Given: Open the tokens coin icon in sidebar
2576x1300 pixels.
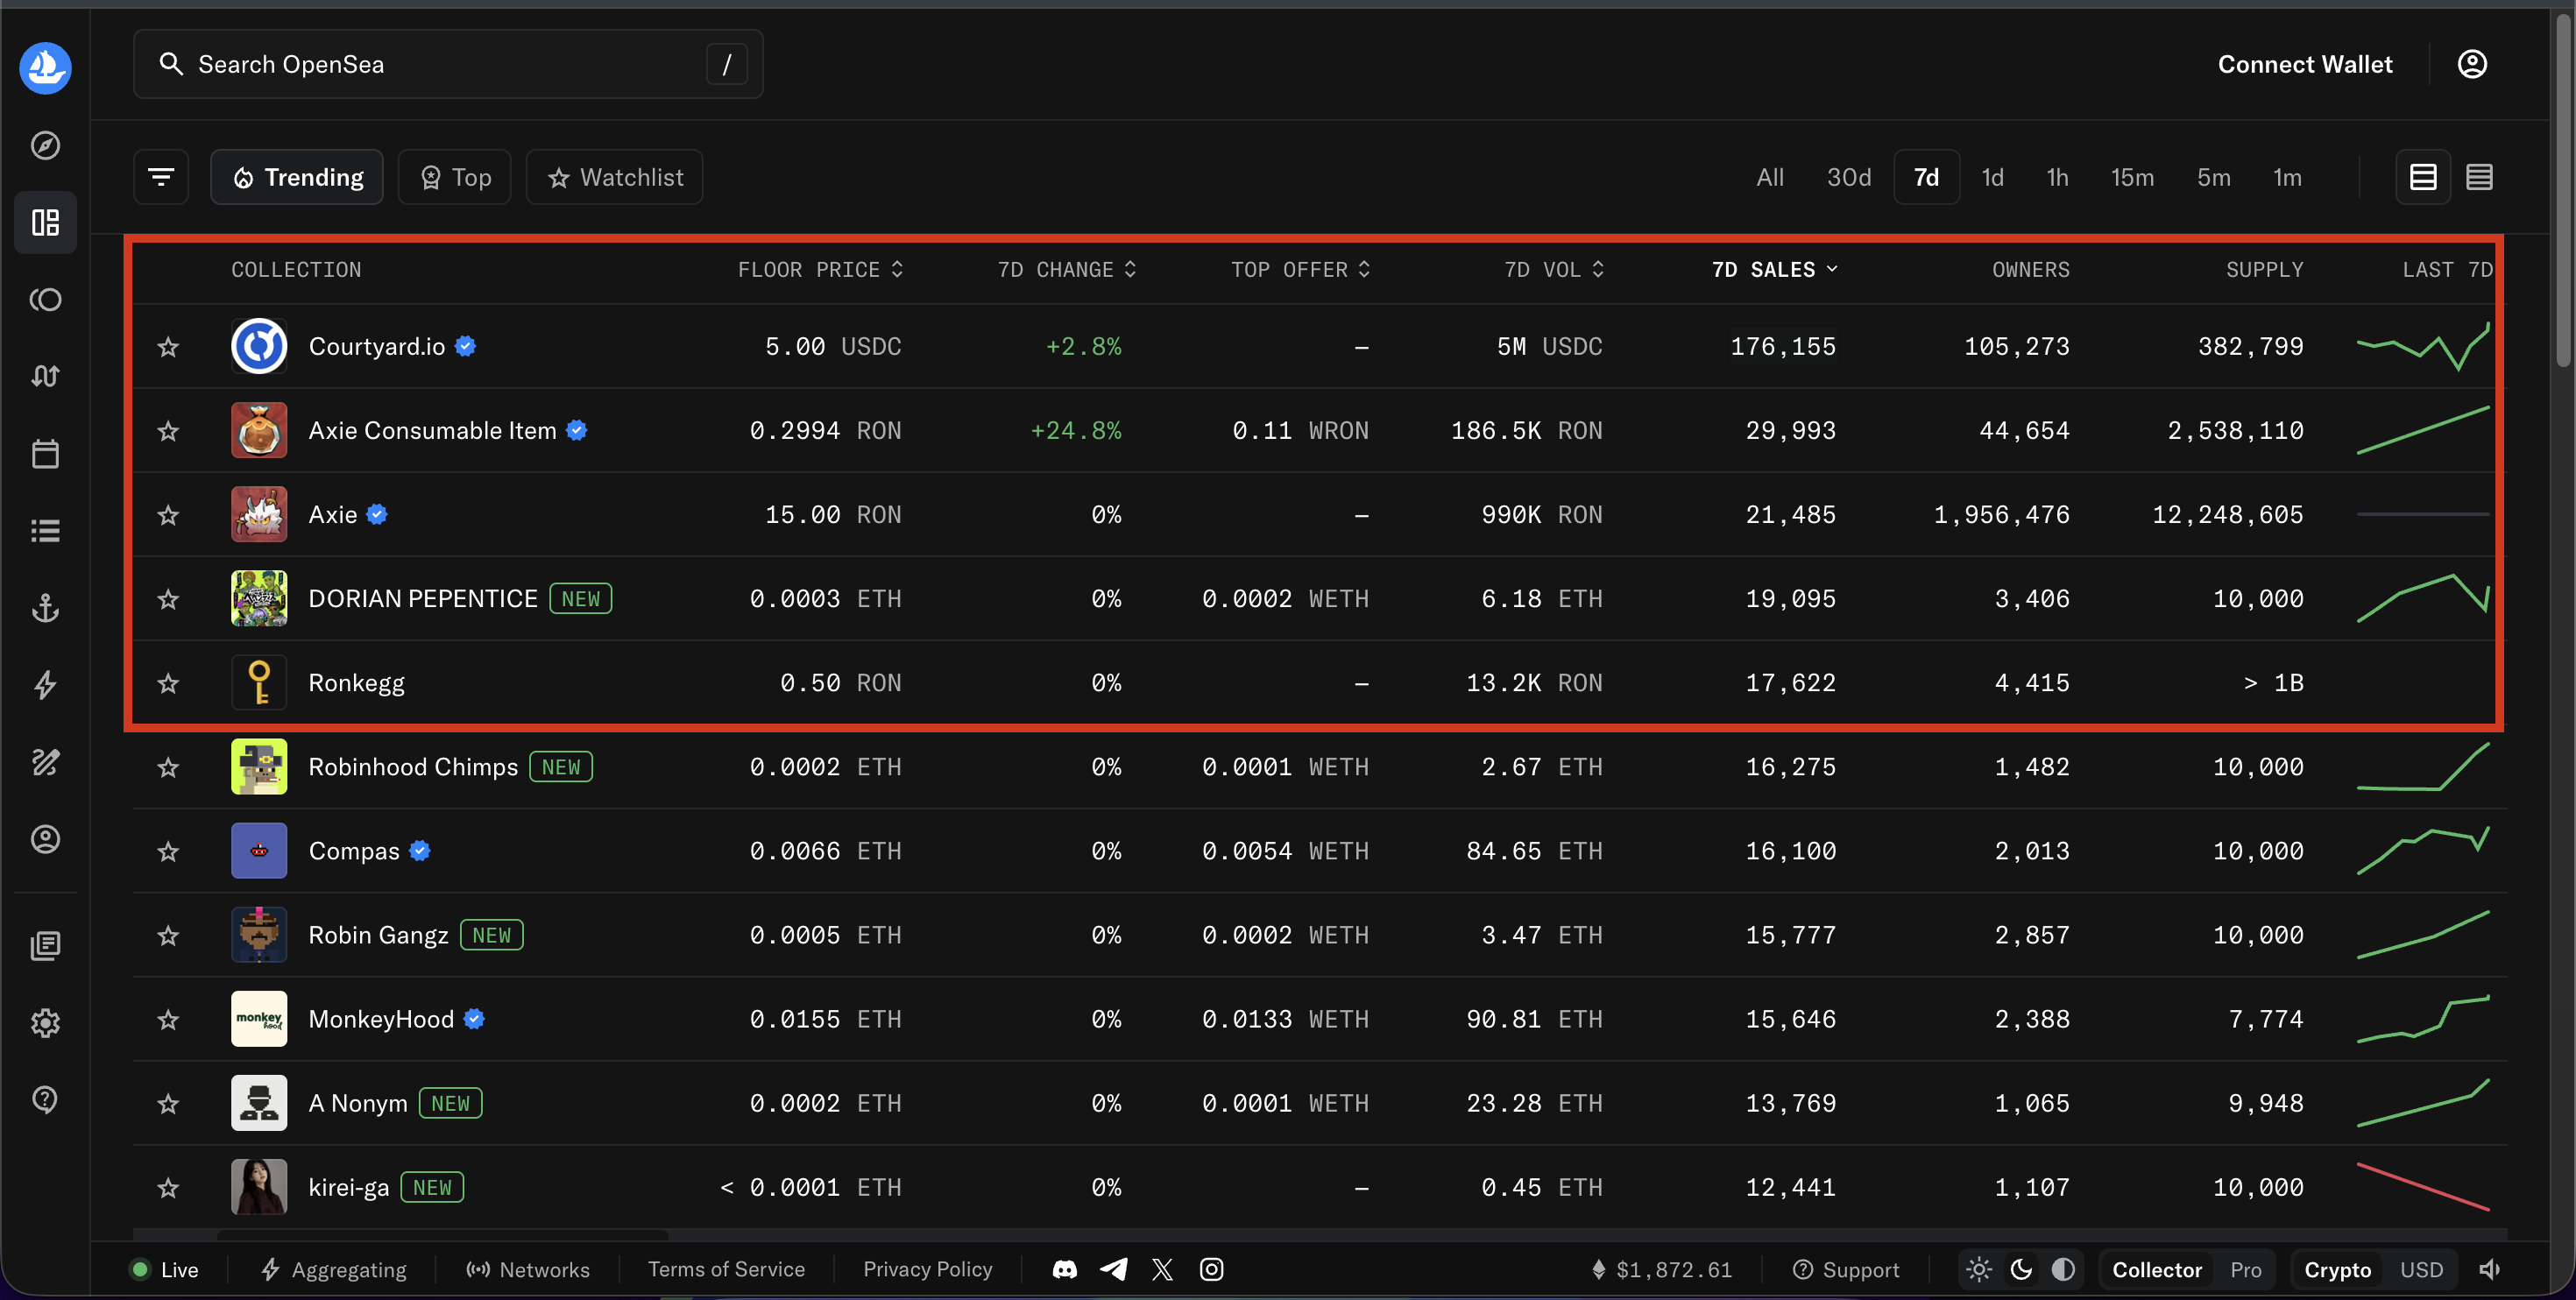Looking at the screenshot, I should click(45, 299).
